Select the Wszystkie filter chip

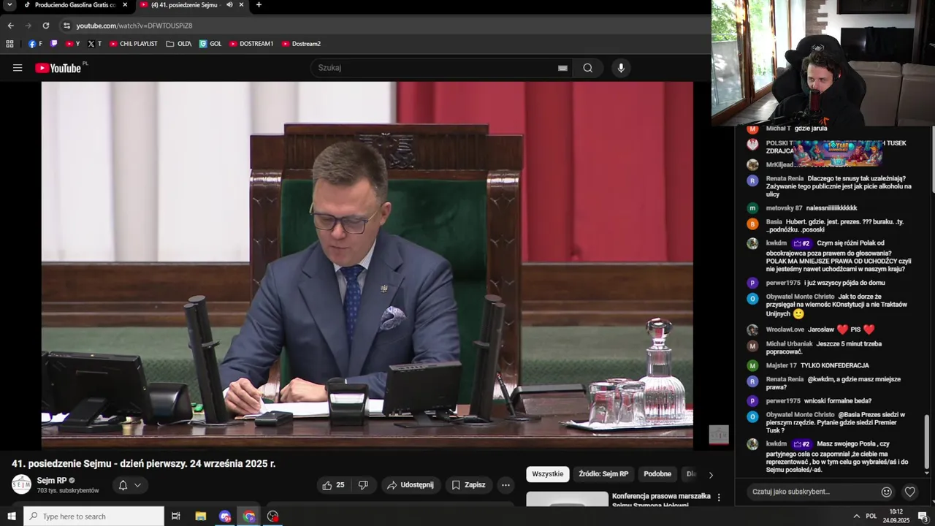pyautogui.click(x=548, y=474)
